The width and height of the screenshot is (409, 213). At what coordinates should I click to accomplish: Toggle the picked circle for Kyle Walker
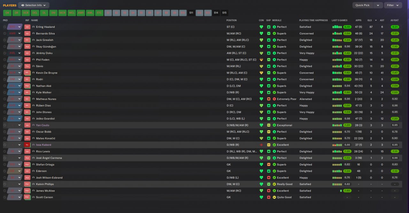pos(5,92)
